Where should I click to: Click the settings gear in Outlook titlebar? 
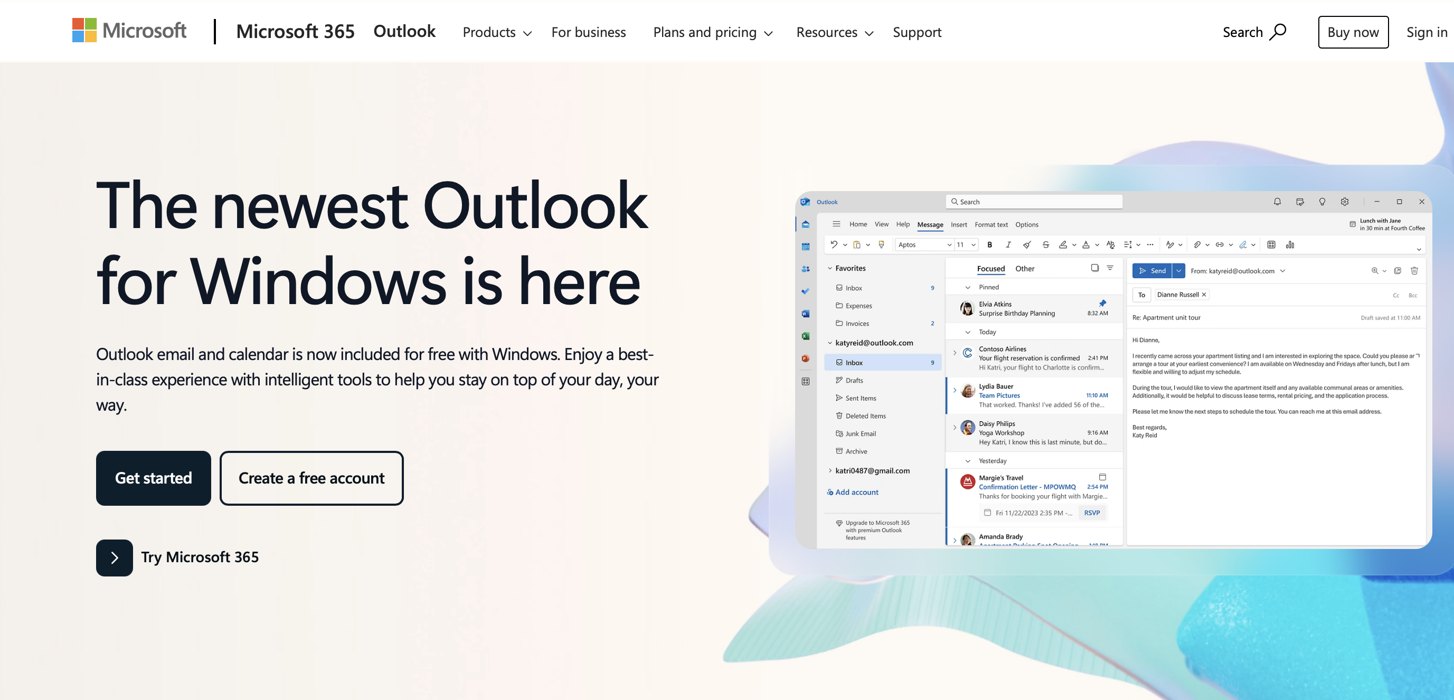pos(1345,202)
